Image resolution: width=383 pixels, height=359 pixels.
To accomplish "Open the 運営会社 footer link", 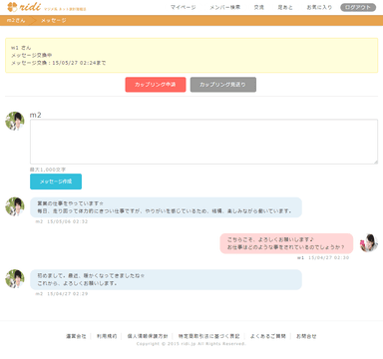I will (76, 336).
